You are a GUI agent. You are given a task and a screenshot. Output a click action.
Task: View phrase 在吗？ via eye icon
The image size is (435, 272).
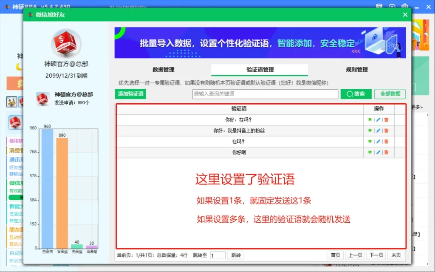370,141
